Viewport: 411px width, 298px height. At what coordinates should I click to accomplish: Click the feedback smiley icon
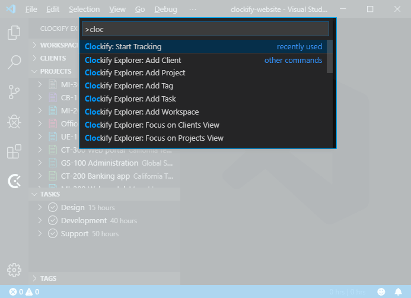(x=381, y=291)
